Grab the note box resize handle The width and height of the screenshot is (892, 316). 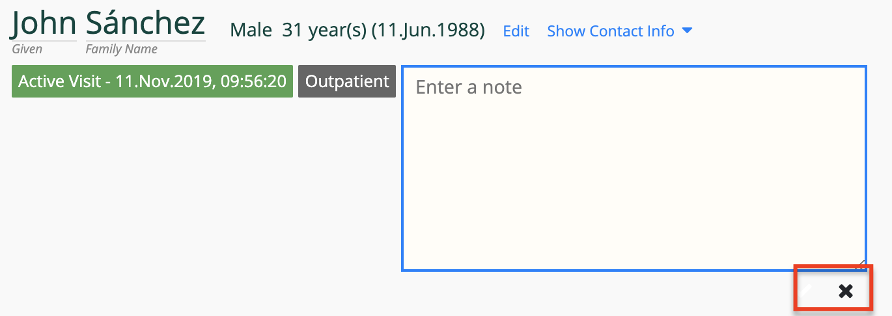pyautogui.click(x=860, y=265)
